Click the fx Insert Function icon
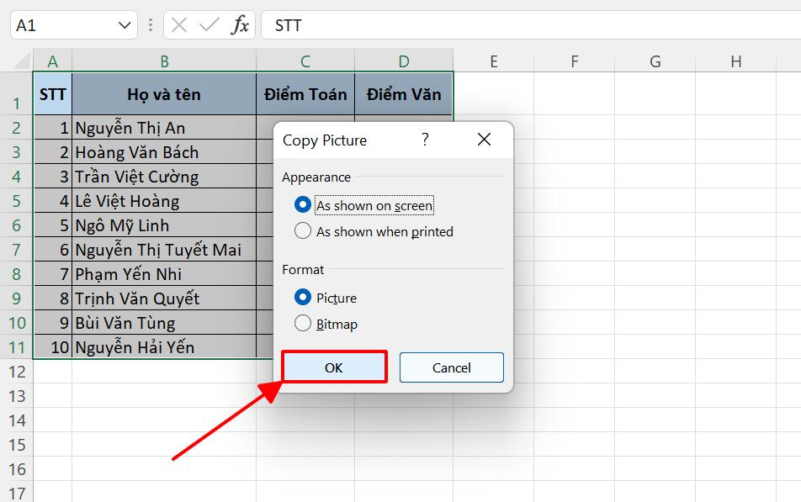Image resolution: width=801 pixels, height=502 pixels. coord(240,24)
